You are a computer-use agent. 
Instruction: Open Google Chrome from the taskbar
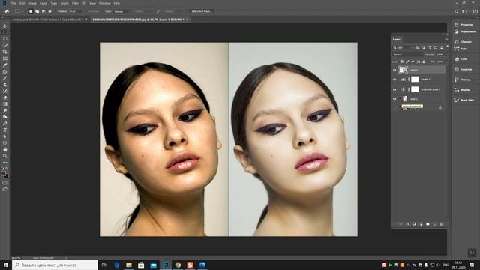pyautogui.click(x=178, y=265)
